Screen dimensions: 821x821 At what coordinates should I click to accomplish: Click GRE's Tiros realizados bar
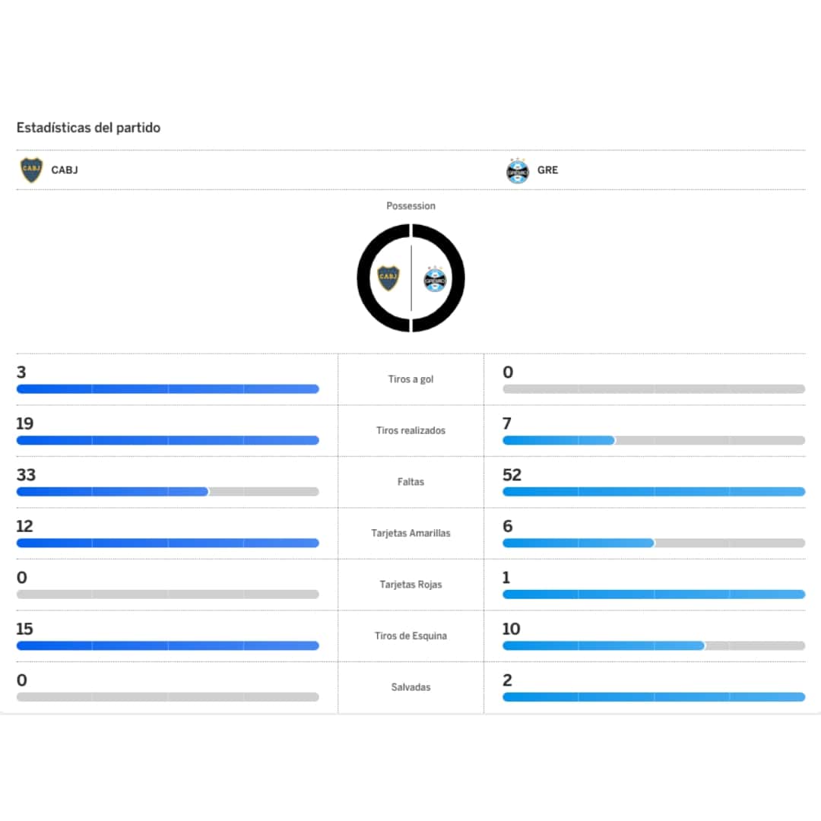click(654, 440)
